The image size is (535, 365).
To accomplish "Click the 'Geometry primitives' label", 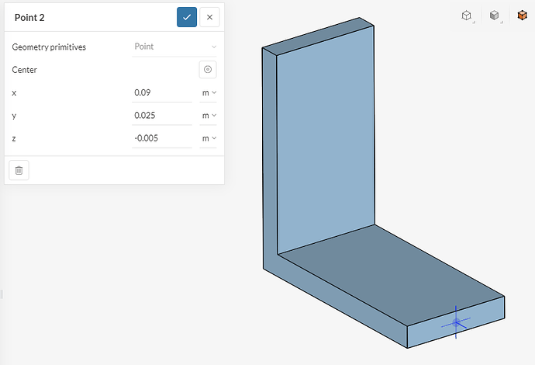I will 49,47.
